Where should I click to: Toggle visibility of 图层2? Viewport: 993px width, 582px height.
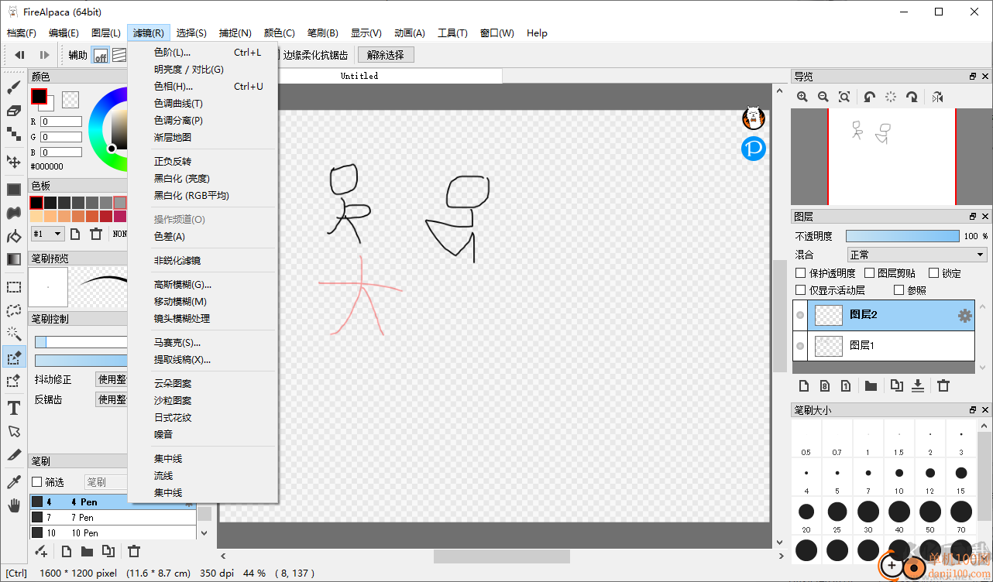coord(800,315)
